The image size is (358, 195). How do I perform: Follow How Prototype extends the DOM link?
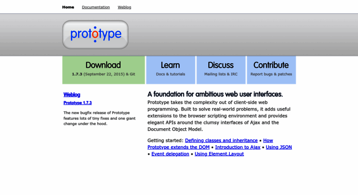pyautogui.click(x=178, y=147)
